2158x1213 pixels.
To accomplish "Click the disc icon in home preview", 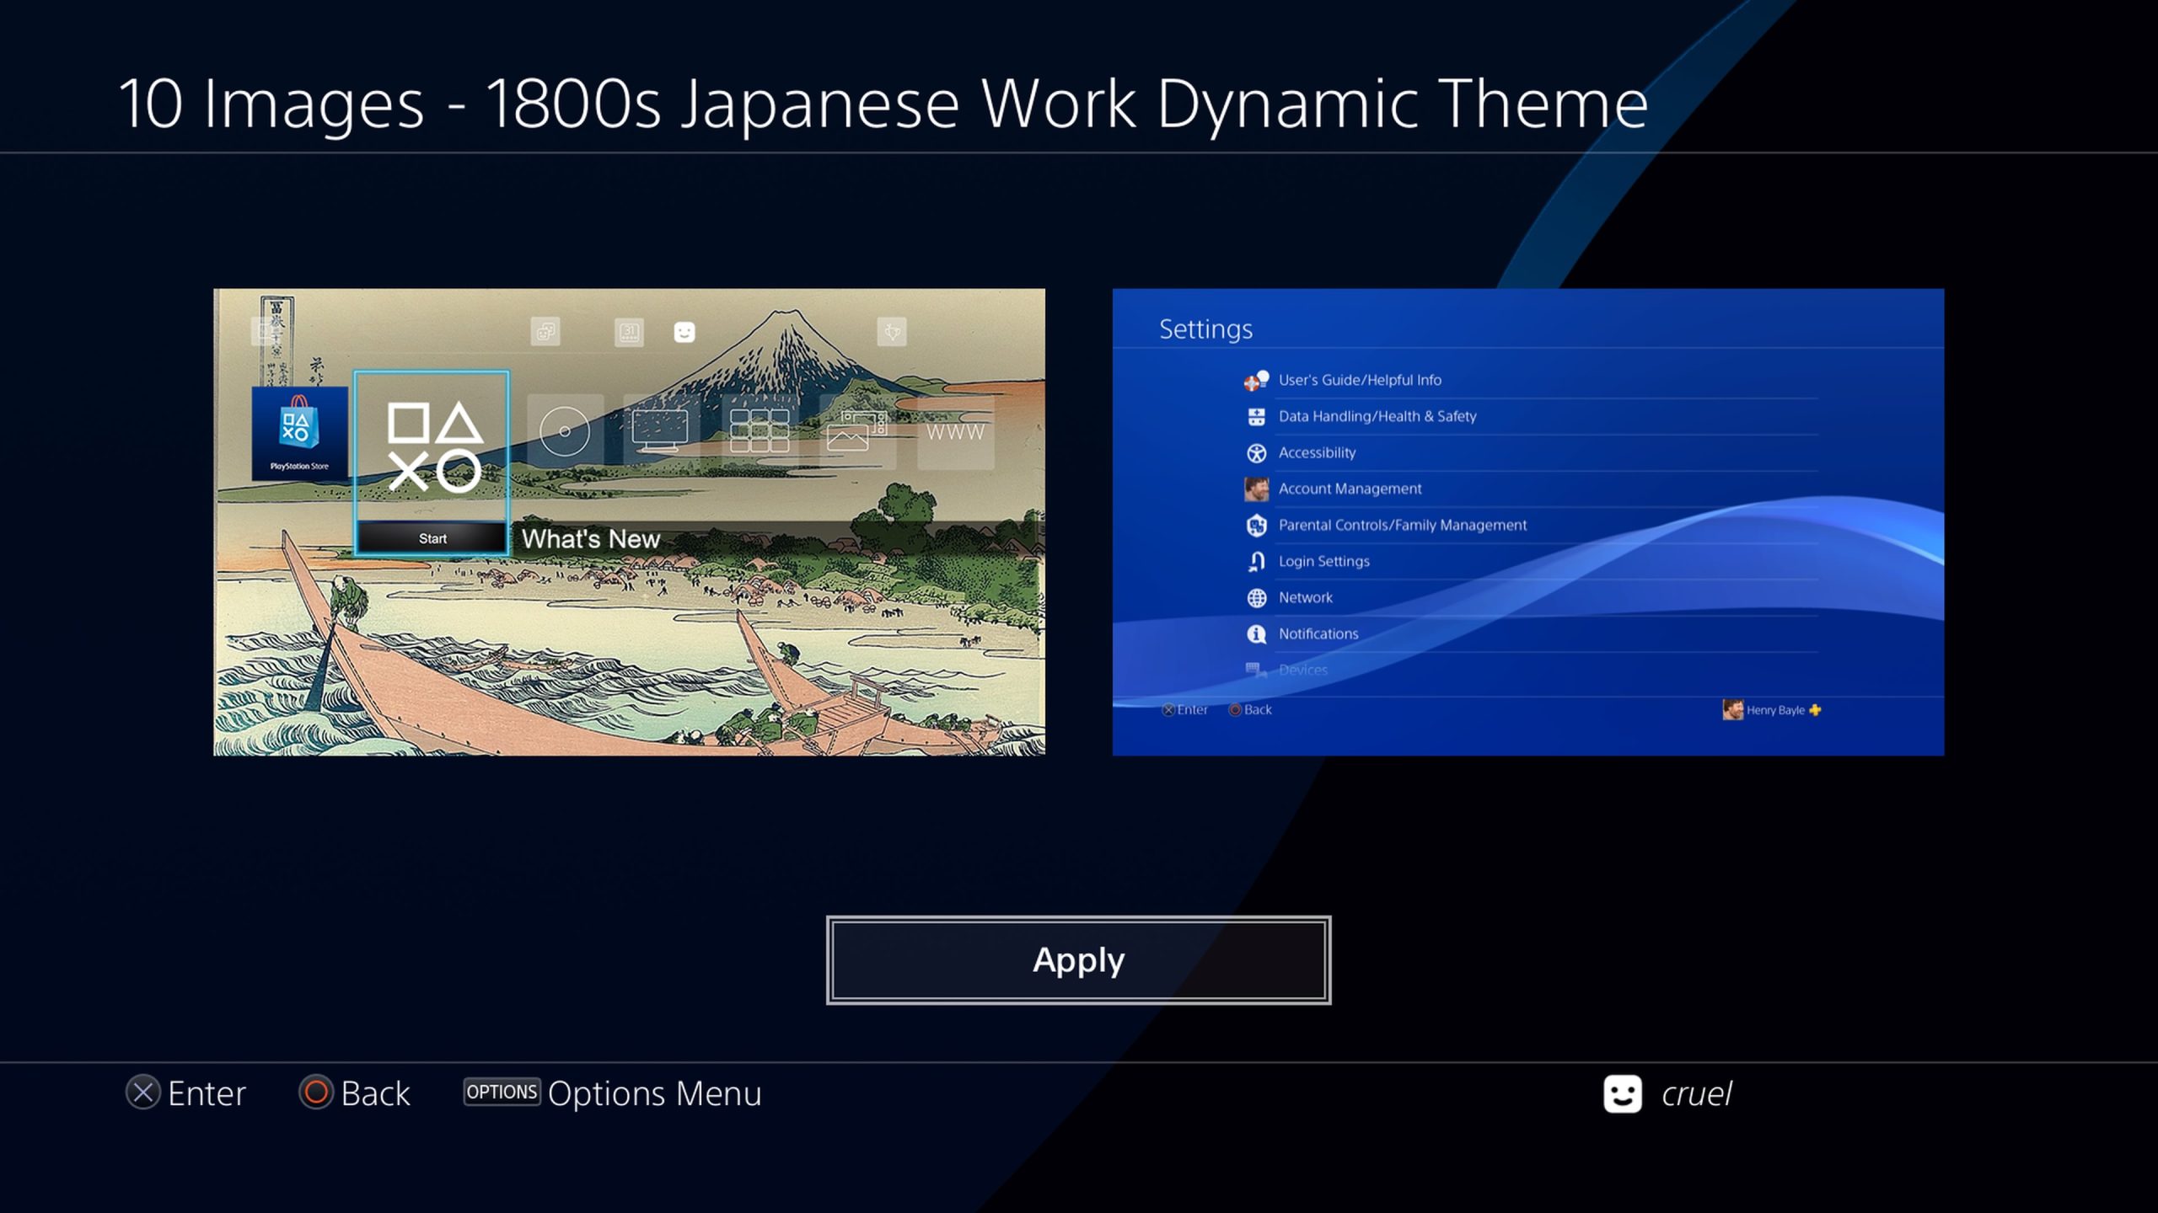I will [x=565, y=431].
